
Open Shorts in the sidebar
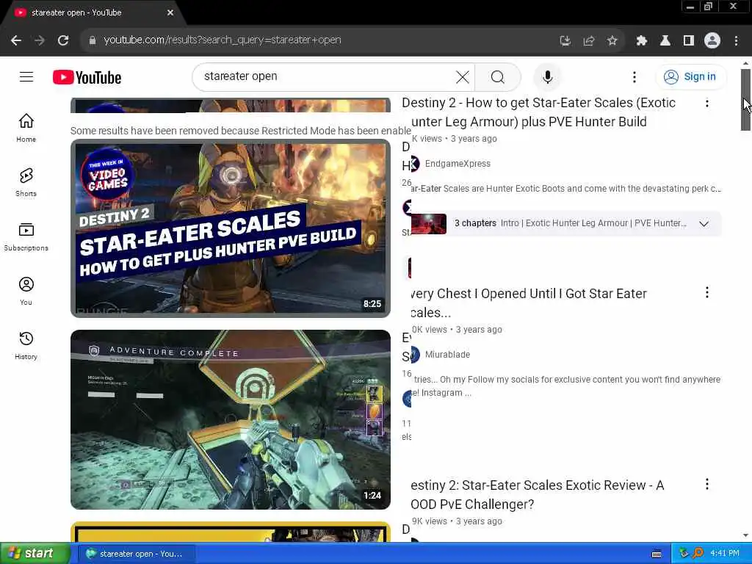(26, 182)
